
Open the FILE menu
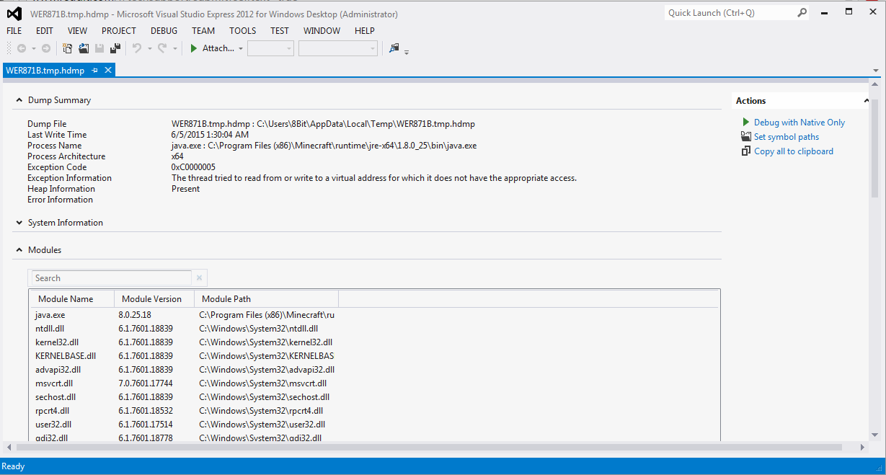coord(14,31)
